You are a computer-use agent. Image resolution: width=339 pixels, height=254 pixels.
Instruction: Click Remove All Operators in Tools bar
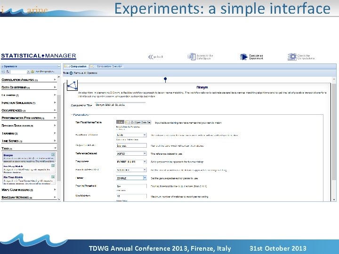tap(83, 73)
